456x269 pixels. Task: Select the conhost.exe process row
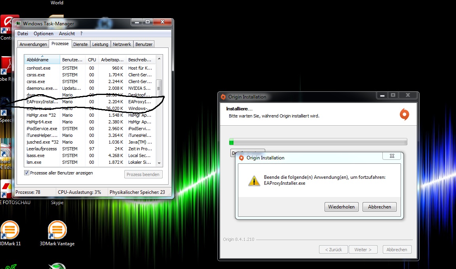click(90, 68)
